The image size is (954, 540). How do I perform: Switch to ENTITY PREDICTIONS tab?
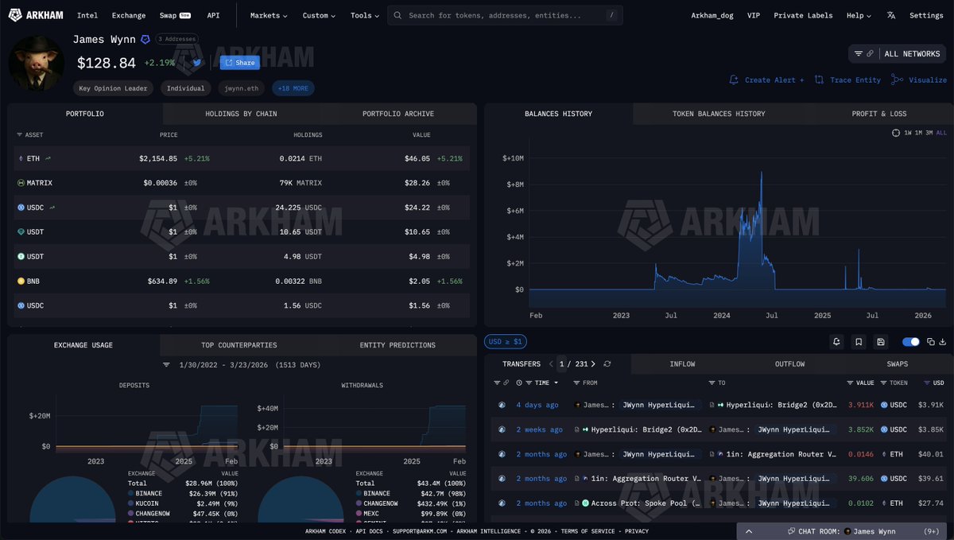(x=397, y=345)
